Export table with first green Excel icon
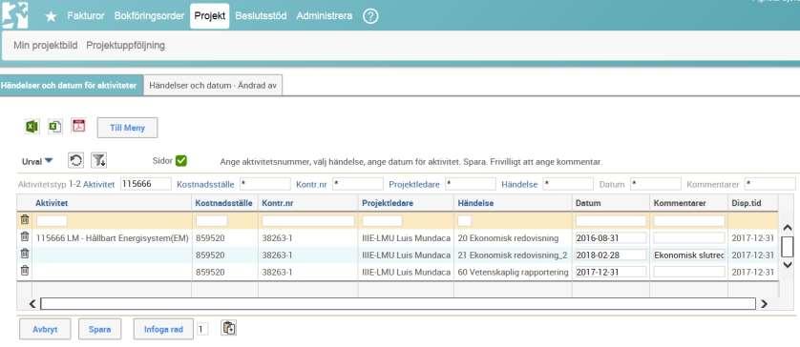The image size is (800, 347). (32, 127)
